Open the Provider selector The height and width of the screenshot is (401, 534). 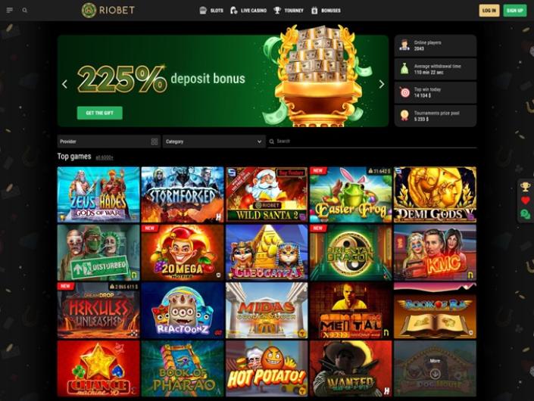[108, 141]
